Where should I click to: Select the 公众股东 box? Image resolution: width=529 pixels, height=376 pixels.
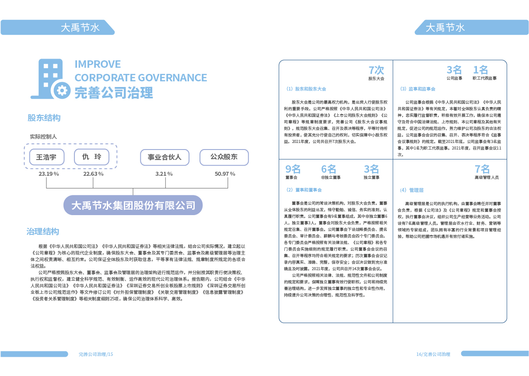coord(224,157)
